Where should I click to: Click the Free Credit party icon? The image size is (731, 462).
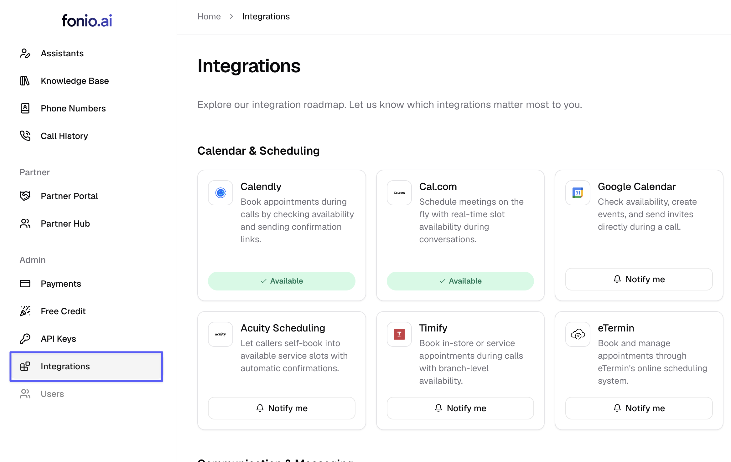click(25, 311)
